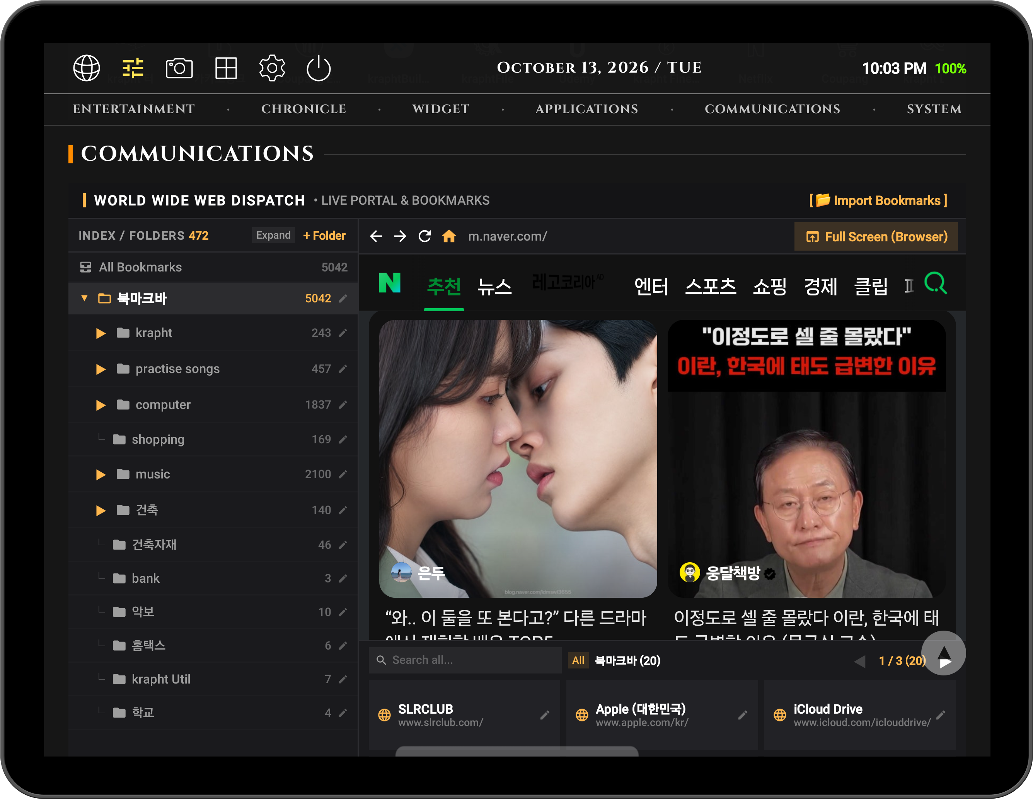Image resolution: width=1033 pixels, height=799 pixels.
Task: Click the Search all... field
Action: pyautogui.click(x=465, y=660)
